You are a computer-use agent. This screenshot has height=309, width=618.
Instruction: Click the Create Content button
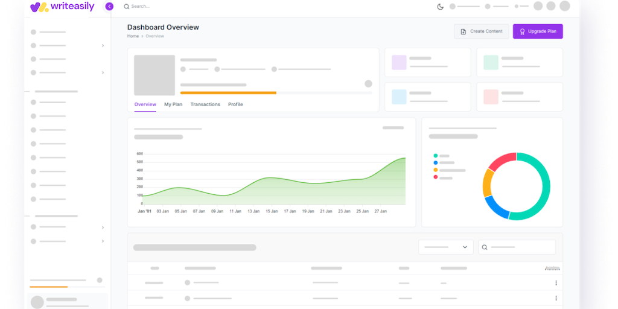coord(481,31)
